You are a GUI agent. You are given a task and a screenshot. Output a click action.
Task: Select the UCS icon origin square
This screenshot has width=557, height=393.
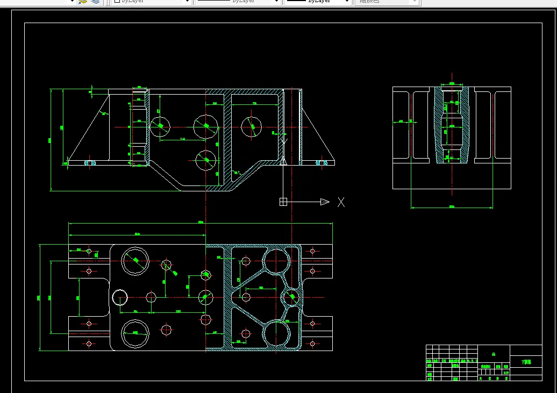click(283, 202)
